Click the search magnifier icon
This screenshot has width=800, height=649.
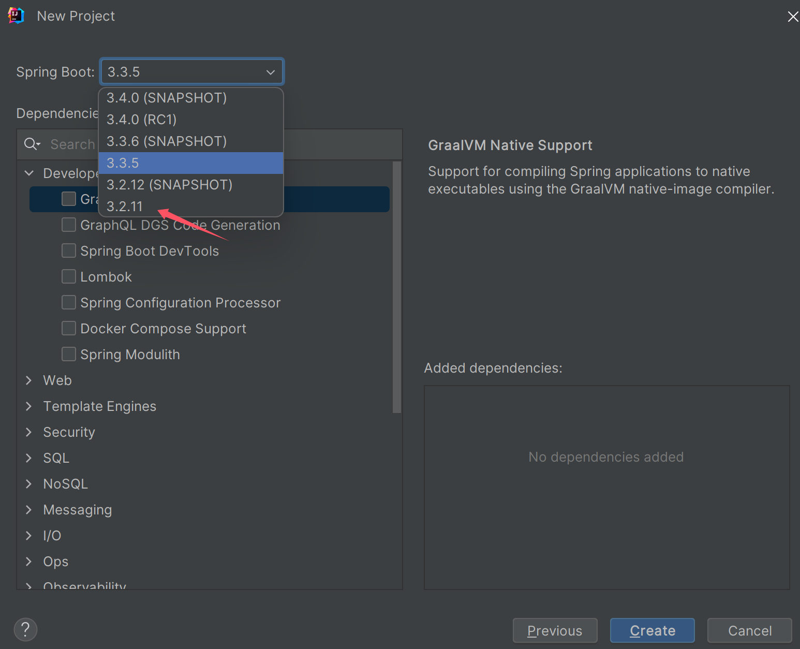click(x=32, y=144)
